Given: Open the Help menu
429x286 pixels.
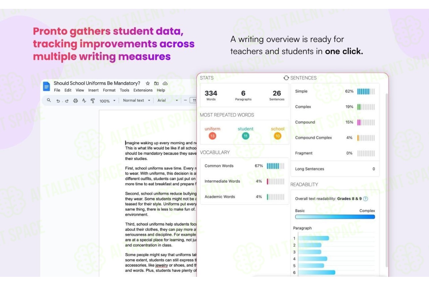Looking at the screenshot, I should pos(161,90).
